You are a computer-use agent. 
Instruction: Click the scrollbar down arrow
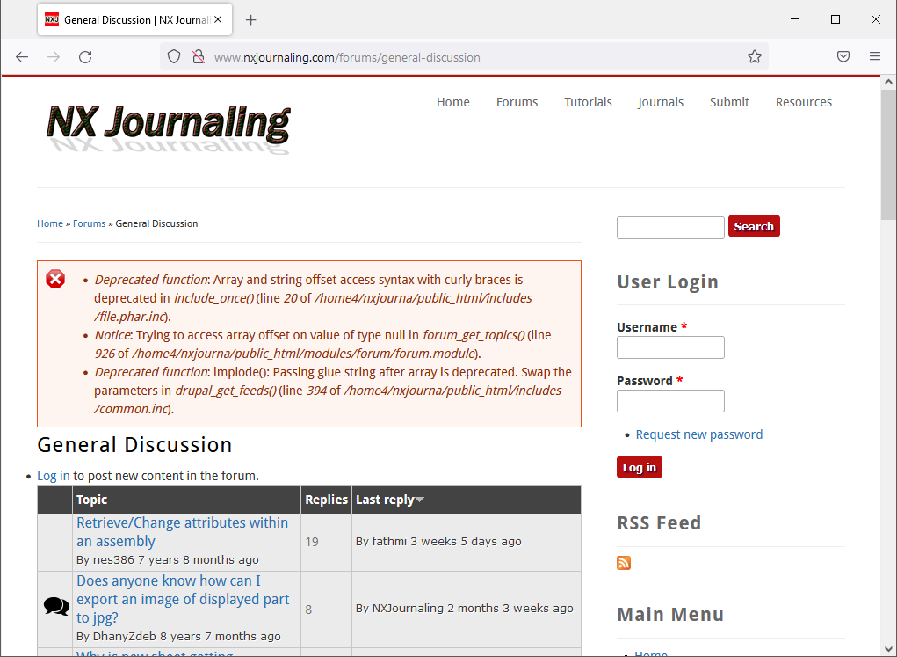click(888, 649)
